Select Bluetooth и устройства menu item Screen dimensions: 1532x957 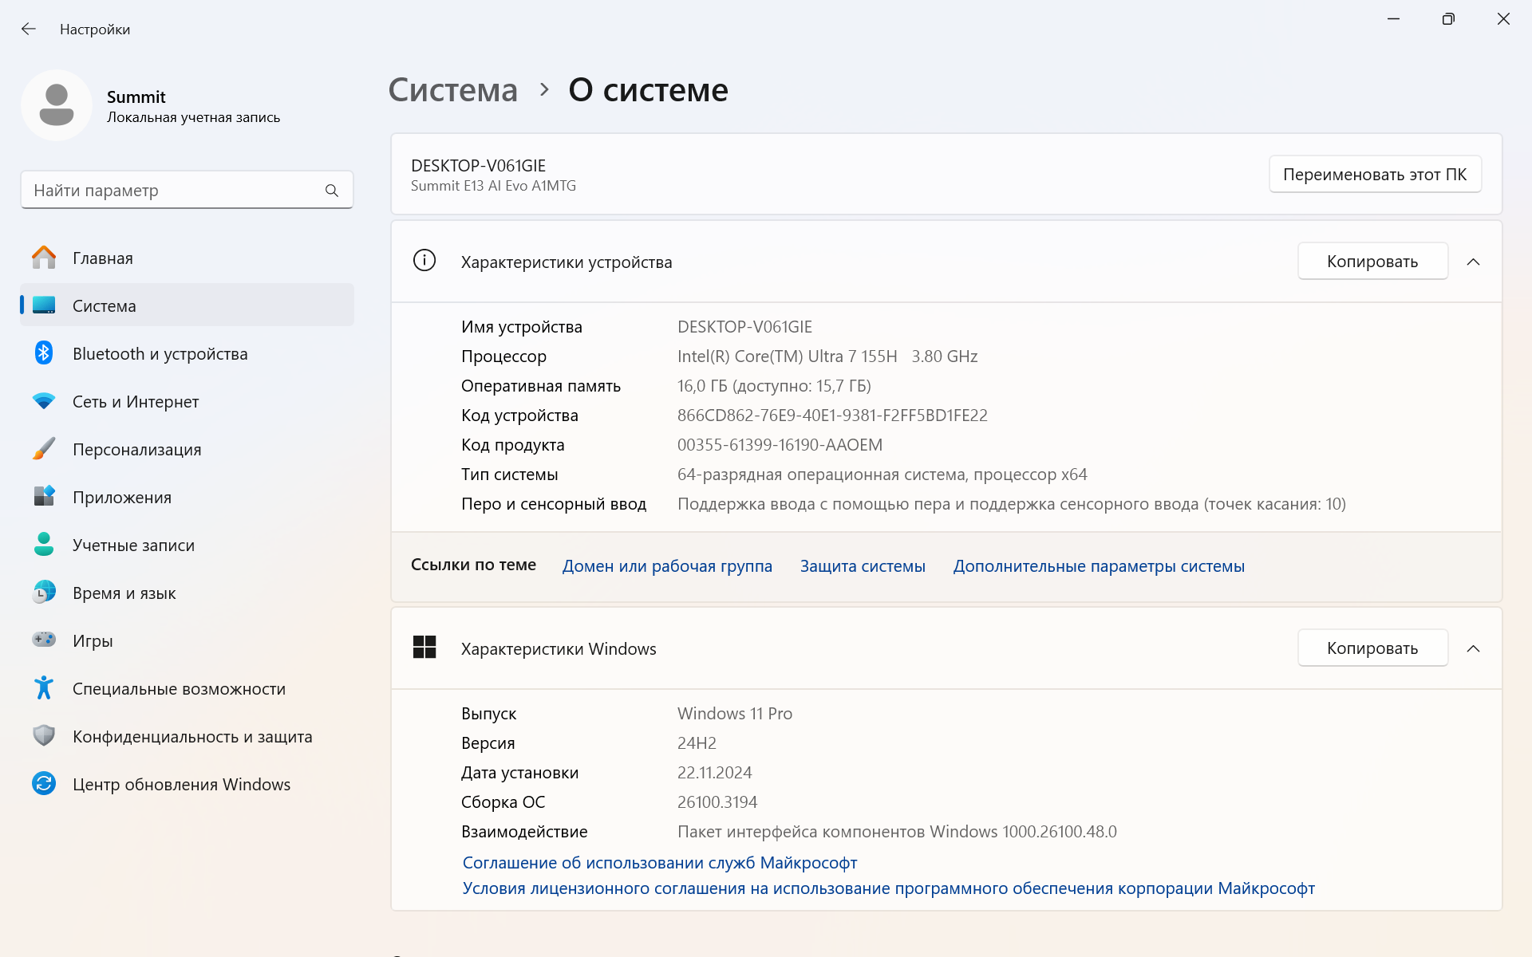187,353
